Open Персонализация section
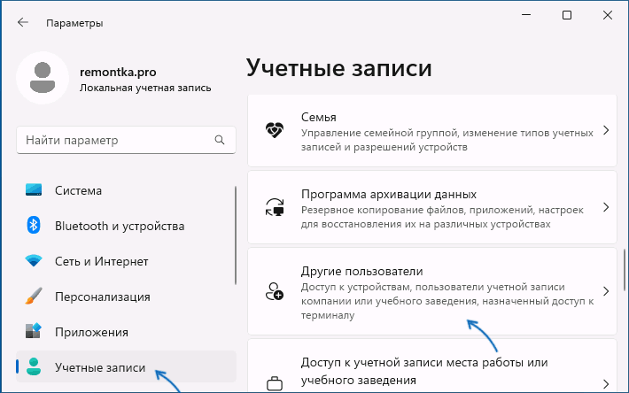The height and width of the screenshot is (393, 629). point(126,297)
